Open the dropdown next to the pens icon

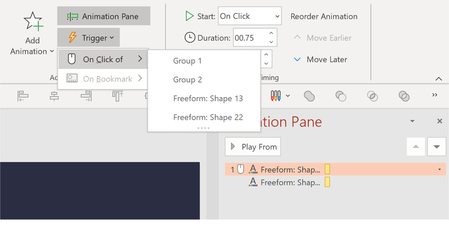coord(288,96)
